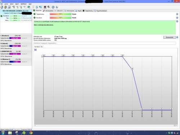Click the anchor icon in the toolbar
The width and height of the screenshot is (180, 135).
click(x=57, y=7)
